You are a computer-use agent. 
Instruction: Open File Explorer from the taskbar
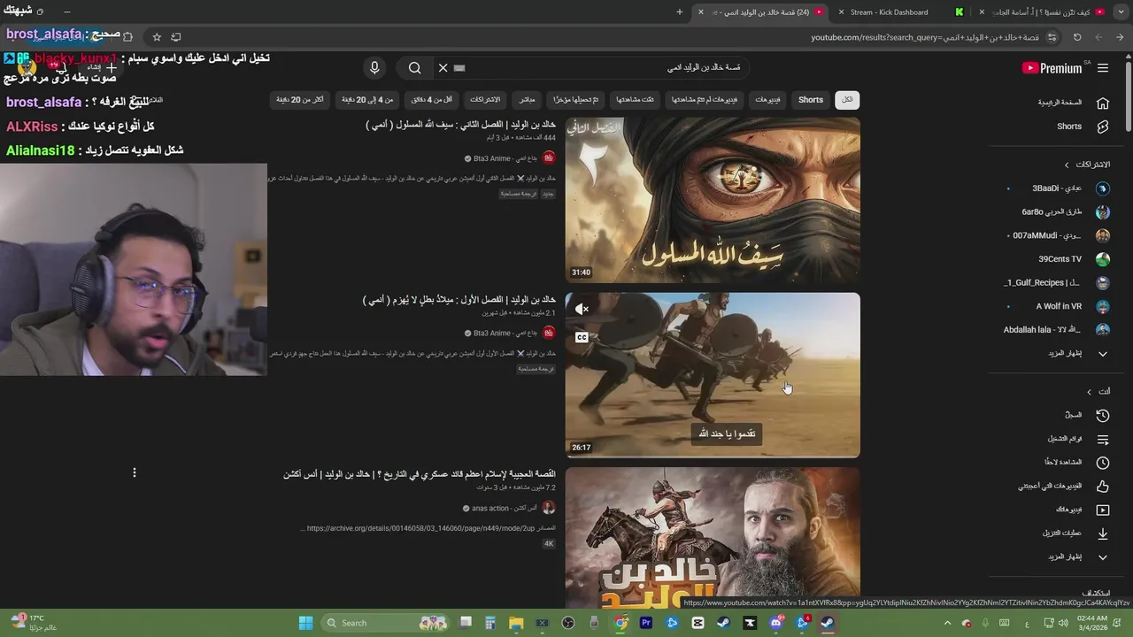(516, 623)
